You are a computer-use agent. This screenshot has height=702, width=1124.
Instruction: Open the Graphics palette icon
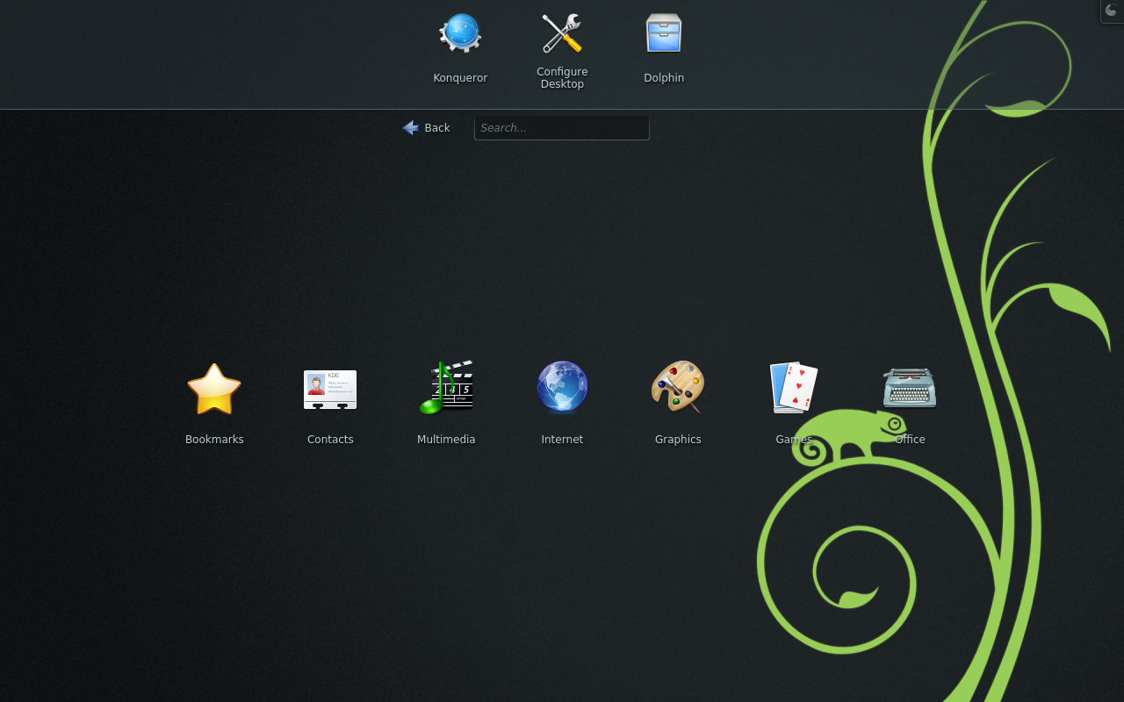[678, 387]
